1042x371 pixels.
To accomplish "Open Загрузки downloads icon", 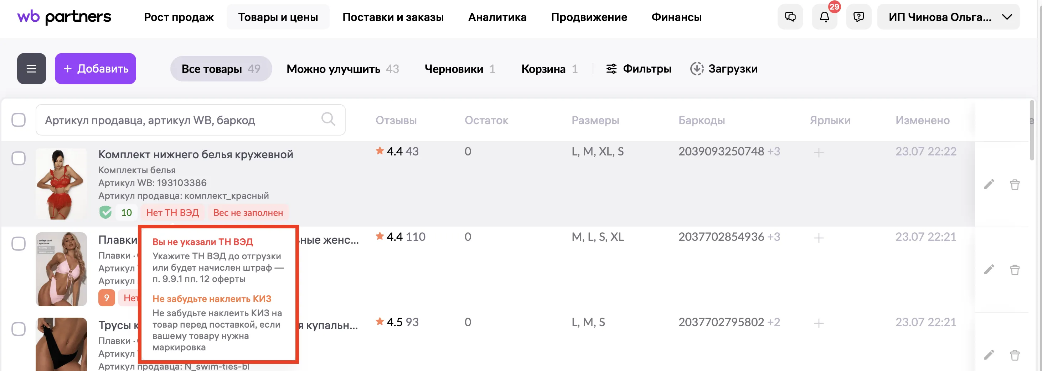I will point(697,69).
